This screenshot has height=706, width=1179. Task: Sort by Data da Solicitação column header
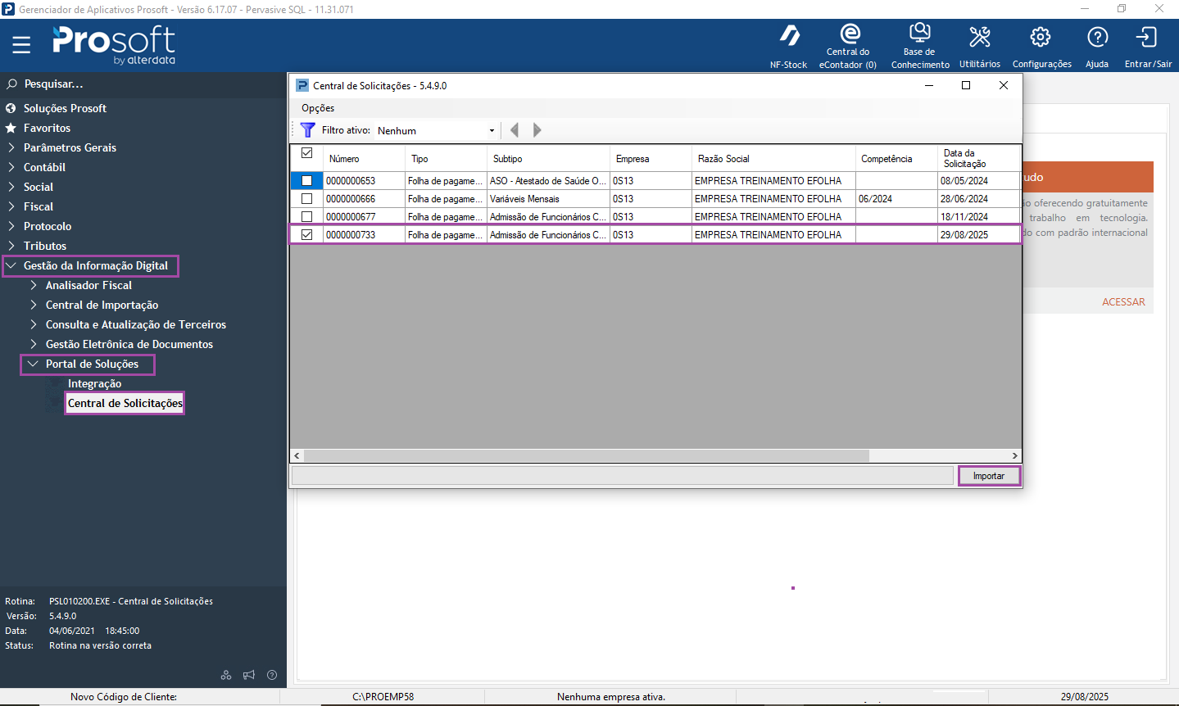click(979, 158)
